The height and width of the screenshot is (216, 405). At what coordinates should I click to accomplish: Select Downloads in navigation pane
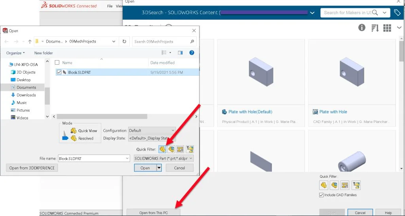coord(23,95)
